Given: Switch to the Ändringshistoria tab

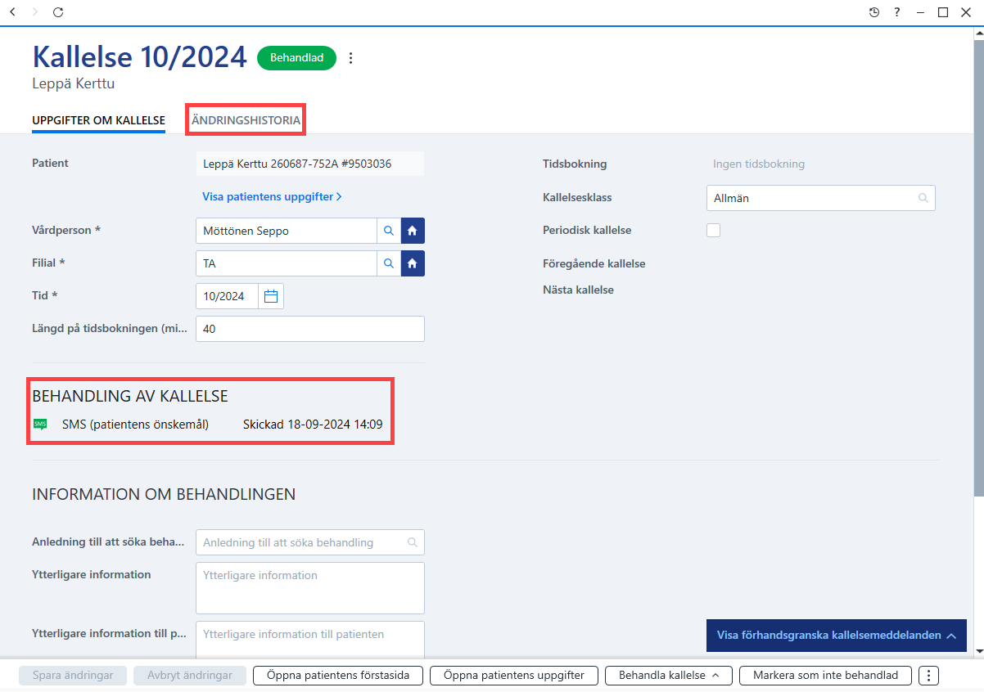Looking at the screenshot, I should [x=246, y=120].
